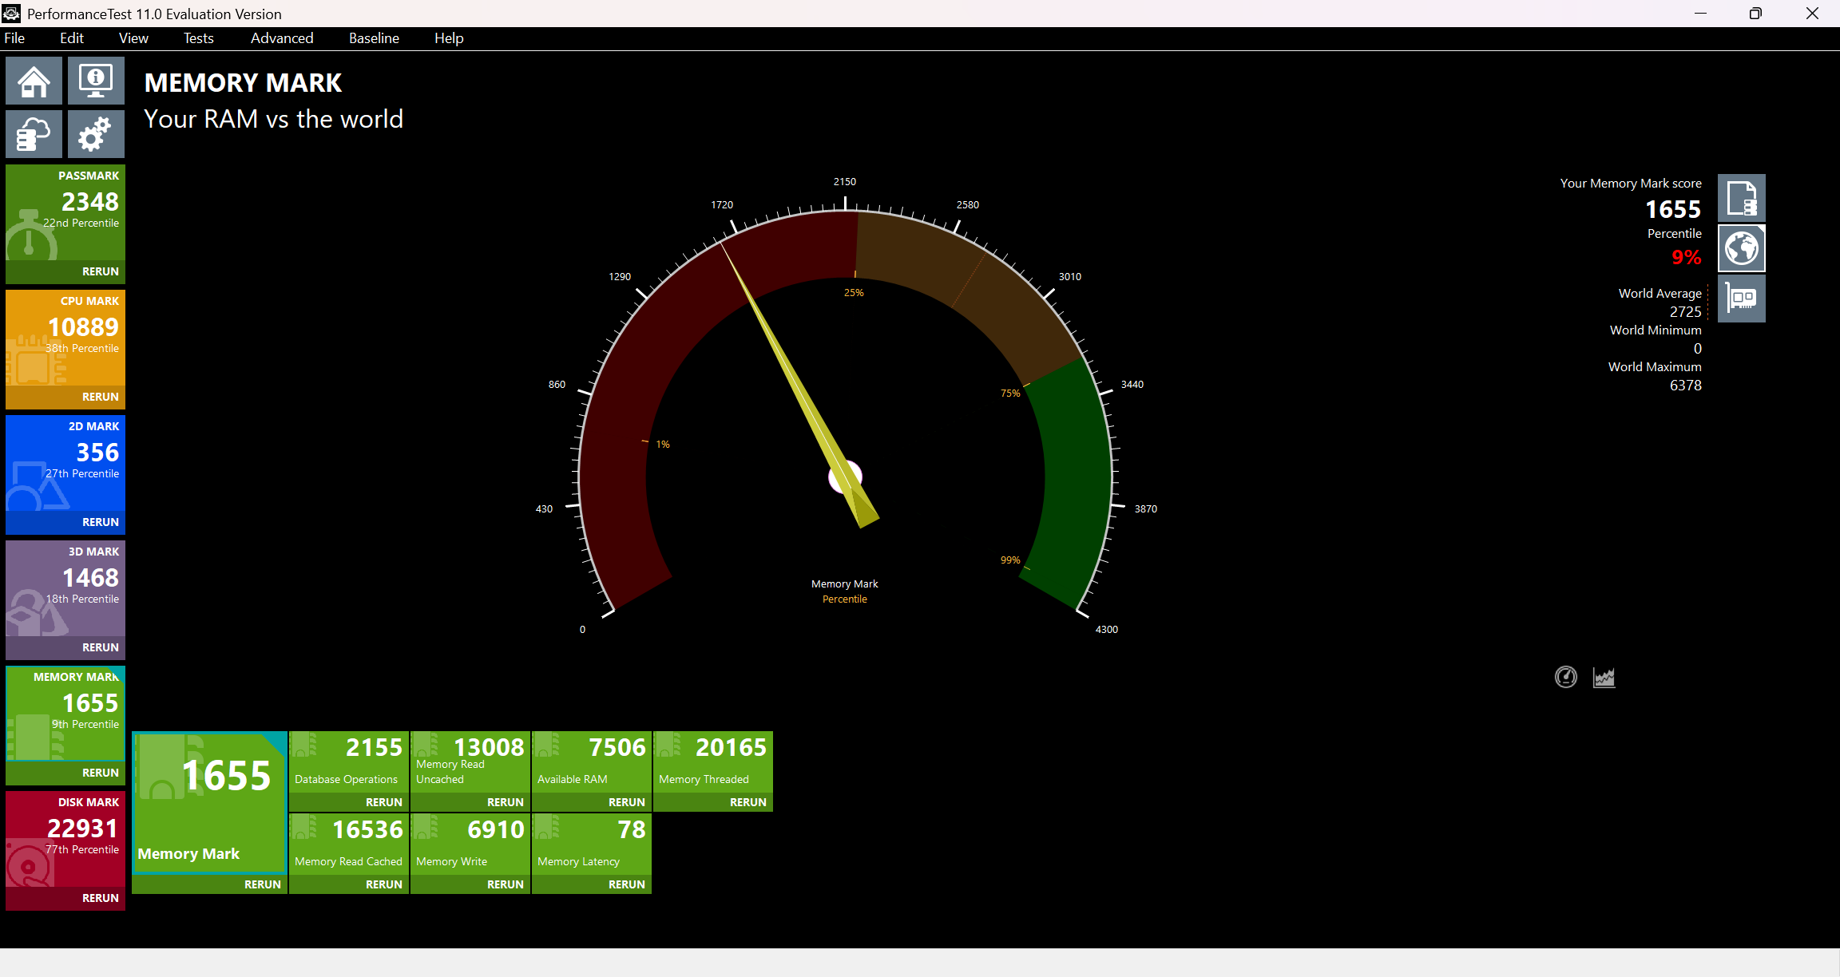1840x977 pixels.
Task: Go to the Home screen icon
Action: 34,81
